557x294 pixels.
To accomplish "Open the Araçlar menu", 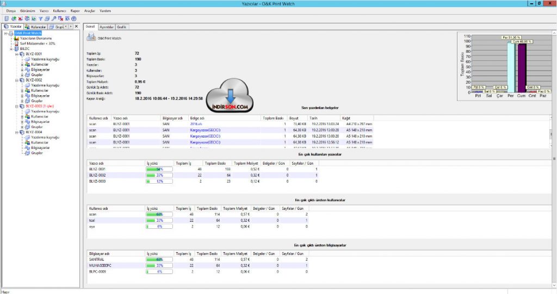I will click(90, 11).
